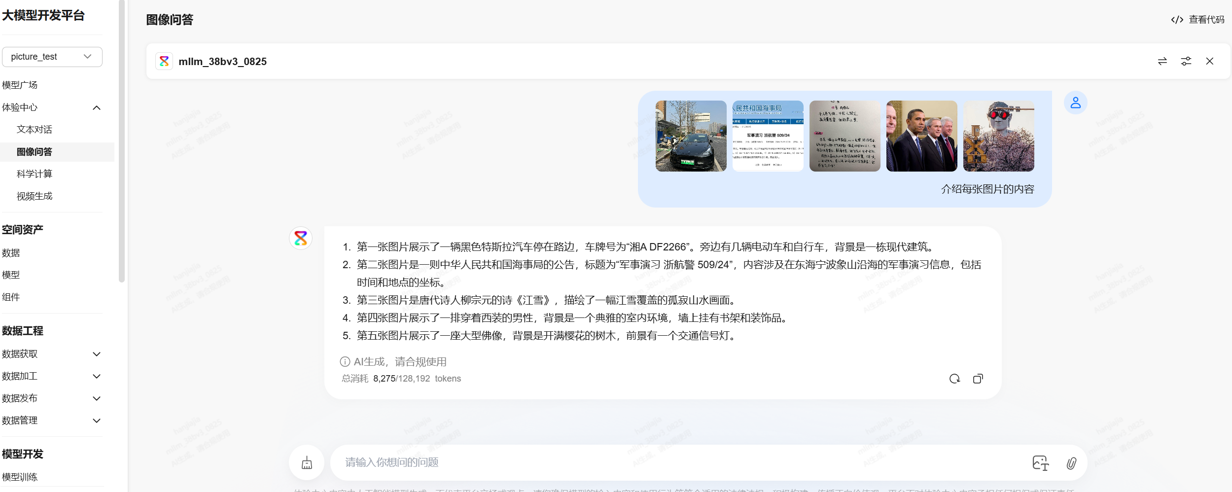Viewport: 1232px width, 492px height.
Task: Click the 空间资产 section header
Action: click(x=23, y=229)
